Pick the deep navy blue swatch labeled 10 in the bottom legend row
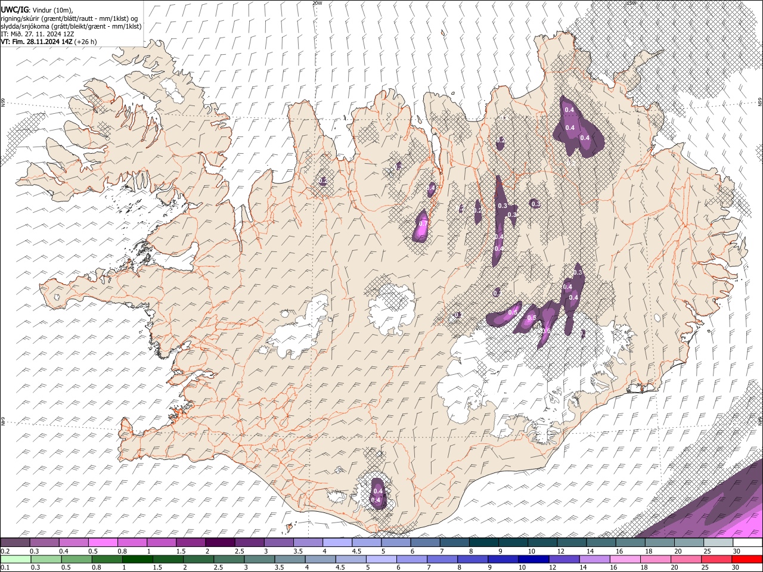763x572 pixels. pyautogui.click(x=534, y=559)
